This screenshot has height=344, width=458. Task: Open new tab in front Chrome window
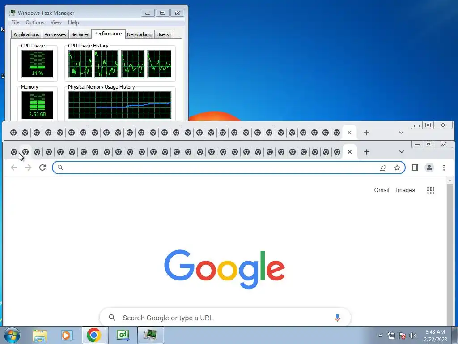[x=367, y=152]
